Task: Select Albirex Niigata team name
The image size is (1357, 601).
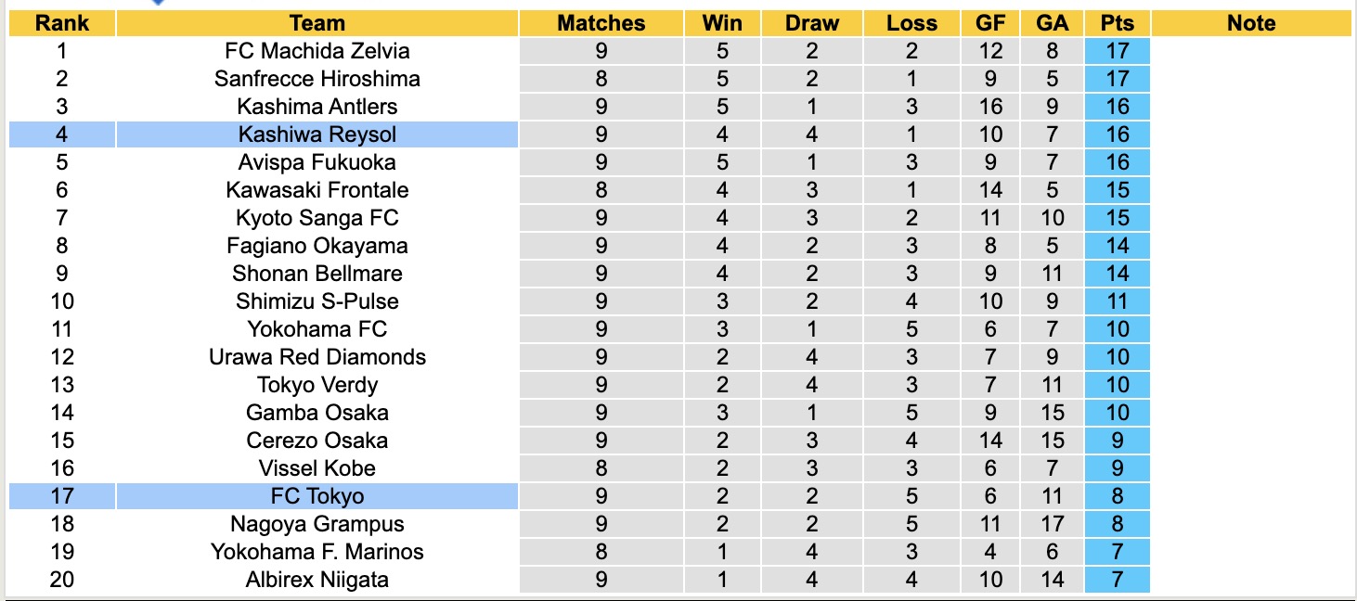Action: point(317,580)
